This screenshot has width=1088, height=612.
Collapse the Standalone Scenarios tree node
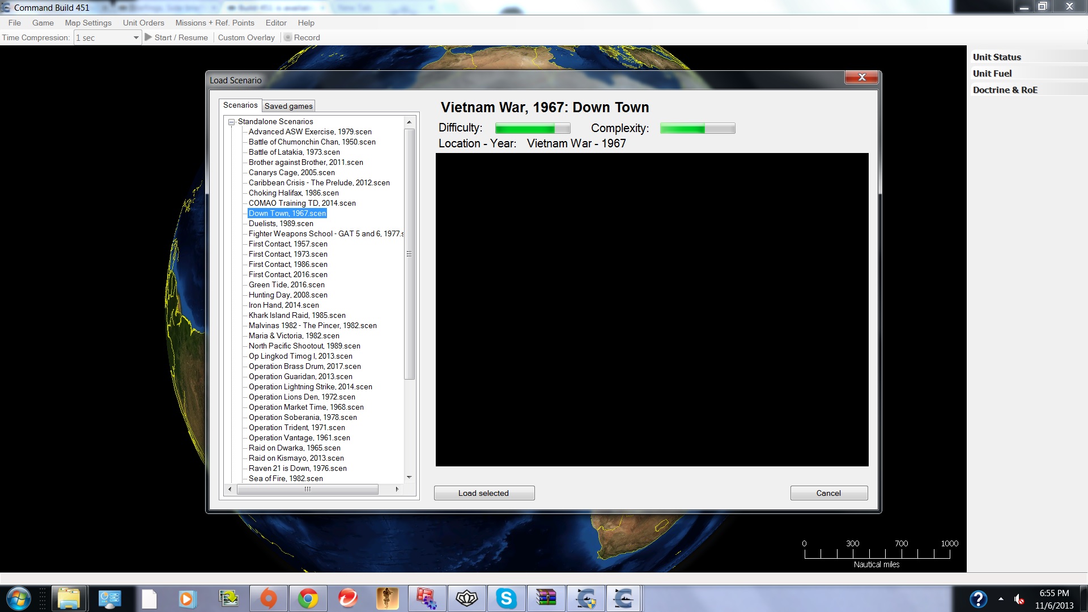click(232, 122)
